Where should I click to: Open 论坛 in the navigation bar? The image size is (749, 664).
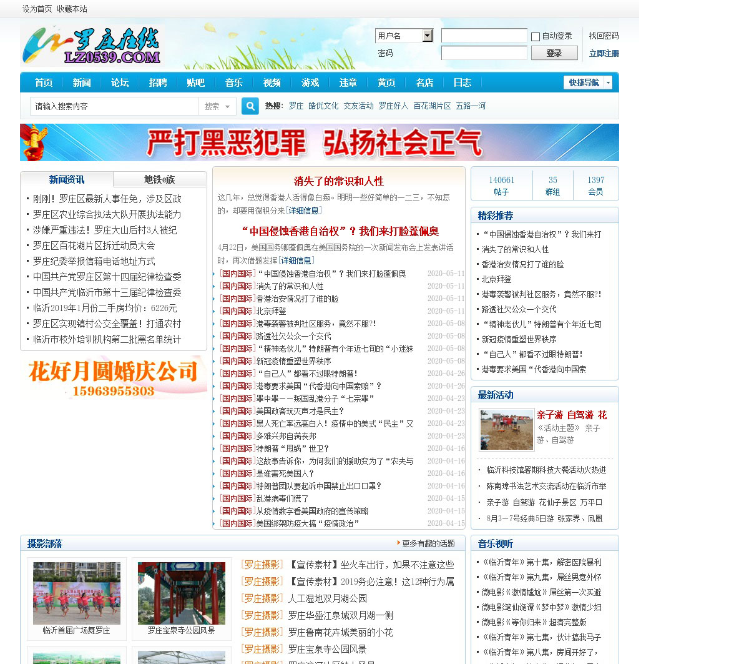coord(120,82)
